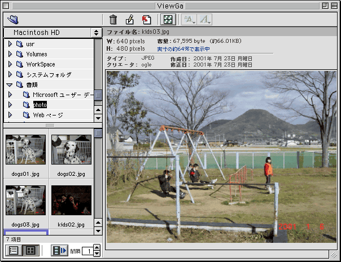Click the 実寸の約64%で表示中 link
Viewport: 341px width, 262px height.
click(x=183, y=49)
